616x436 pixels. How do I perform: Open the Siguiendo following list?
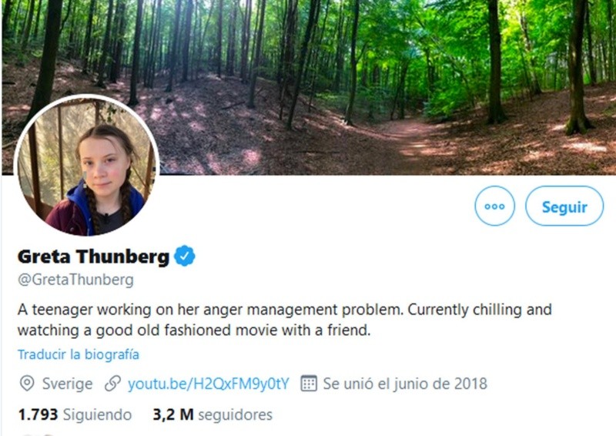(98, 414)
